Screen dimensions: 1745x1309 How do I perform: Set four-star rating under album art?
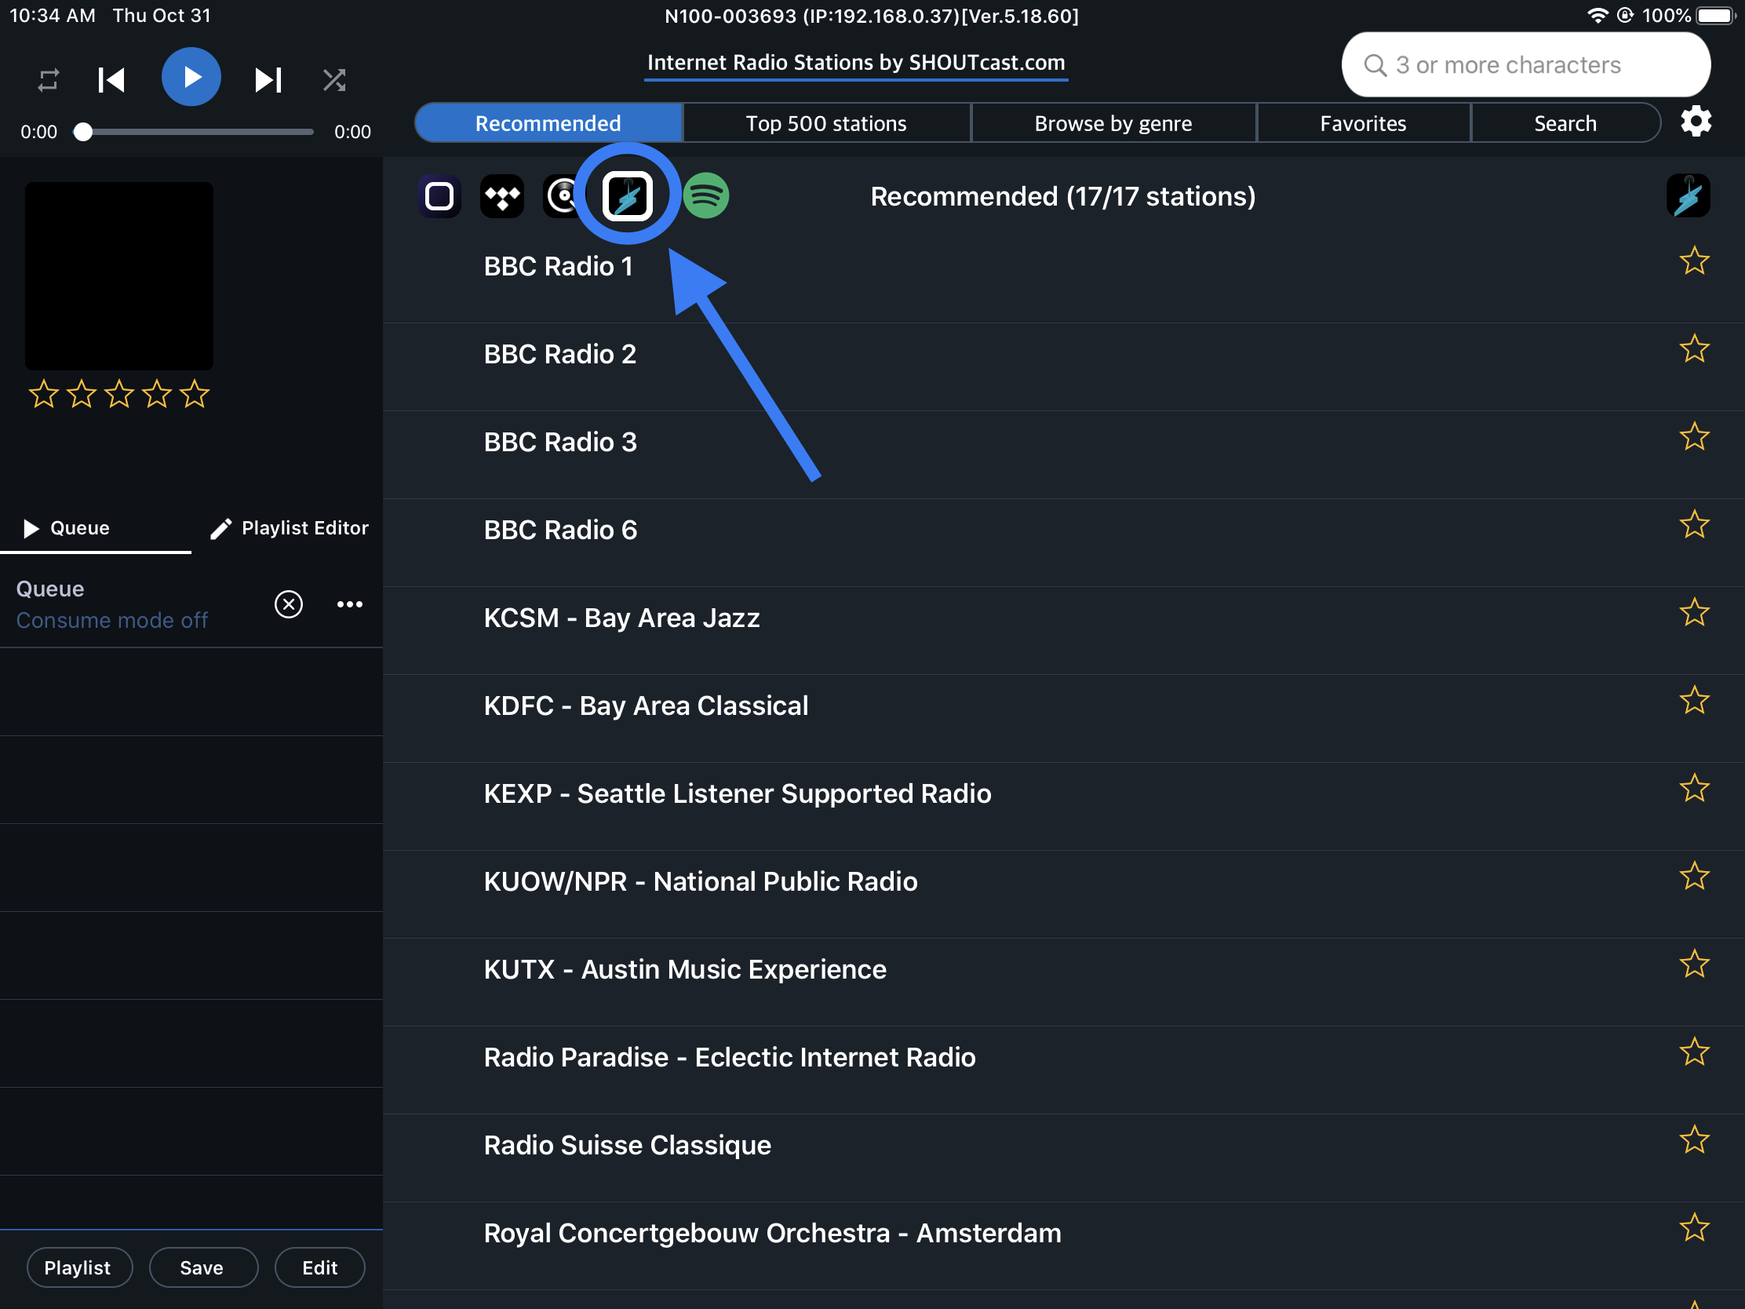click(x=157, y=394)
